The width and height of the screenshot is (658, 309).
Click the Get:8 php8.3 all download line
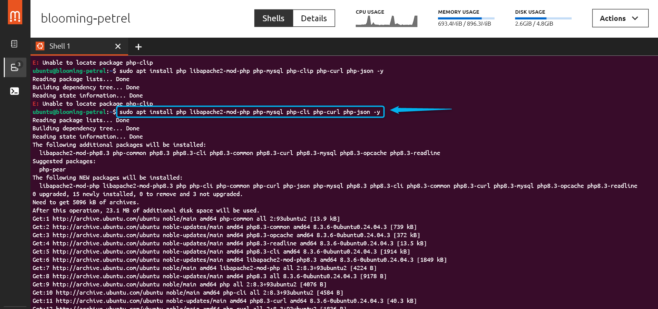click(x=209, y=276)
